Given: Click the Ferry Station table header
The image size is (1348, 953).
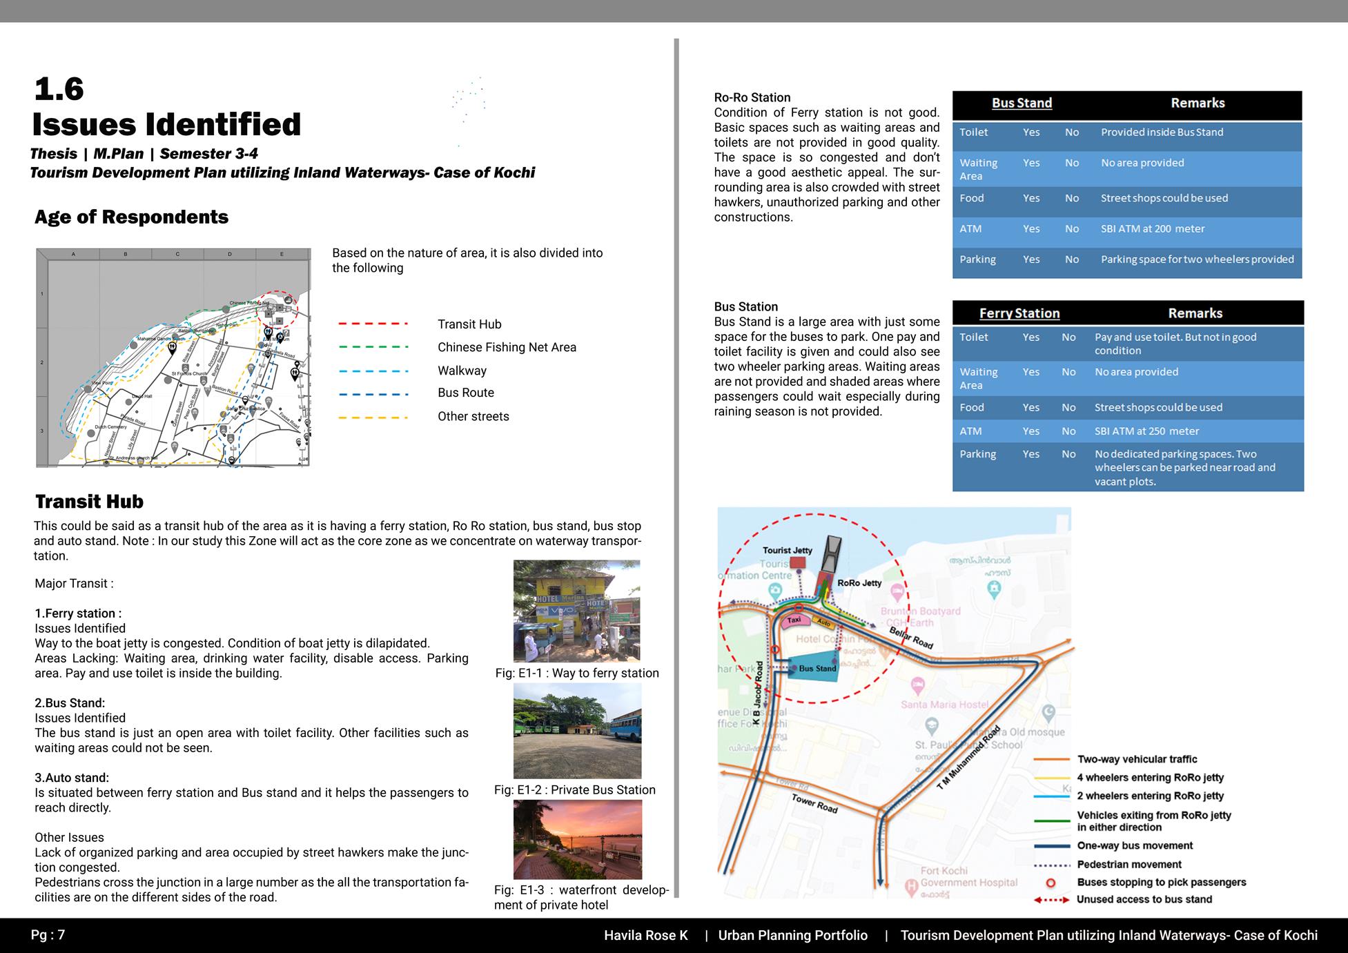Looking at the screenshot, I should pos(1019,313).
